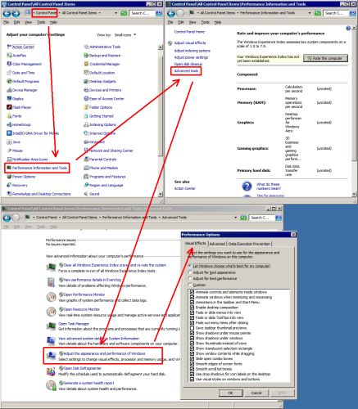358x409 pixels.
Task: Toggle Show shadows under mouse pointer checkbox
Action: click(192, 333)
